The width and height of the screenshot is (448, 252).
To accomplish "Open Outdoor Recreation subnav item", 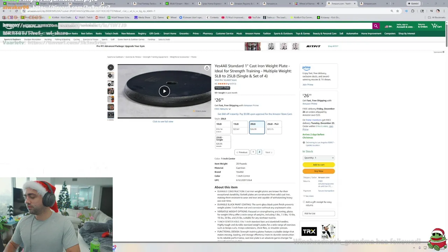I will tap(33, 40).
